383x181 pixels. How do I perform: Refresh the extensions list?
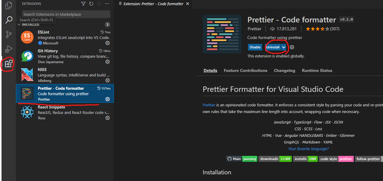pos(91,3)
